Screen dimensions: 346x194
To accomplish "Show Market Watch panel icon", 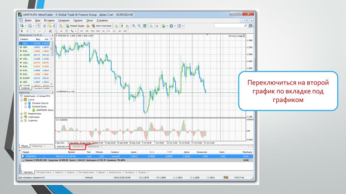I will coord(39,26).
